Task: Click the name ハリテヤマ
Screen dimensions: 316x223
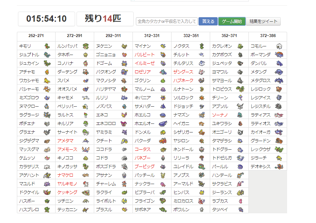Action: point(106,89)
